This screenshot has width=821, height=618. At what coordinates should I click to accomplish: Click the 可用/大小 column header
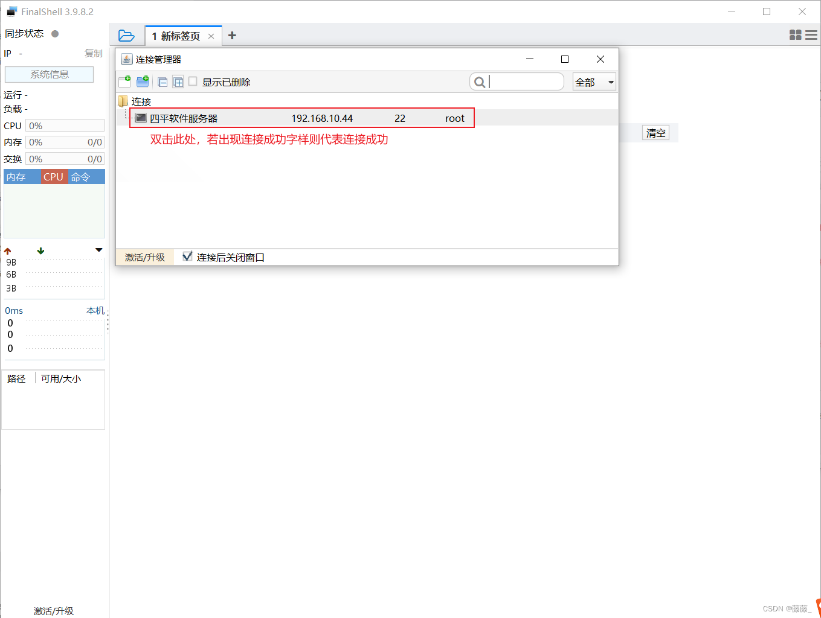(x=61, y=378)
